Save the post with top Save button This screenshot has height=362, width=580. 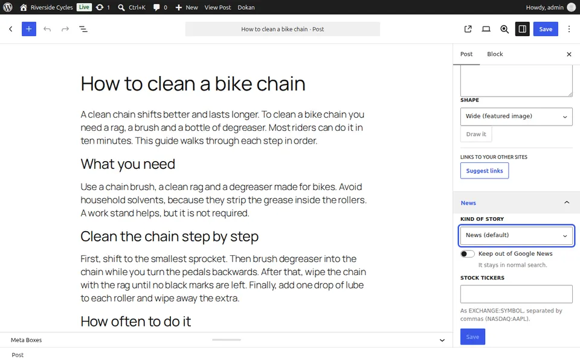click(546, 29)
